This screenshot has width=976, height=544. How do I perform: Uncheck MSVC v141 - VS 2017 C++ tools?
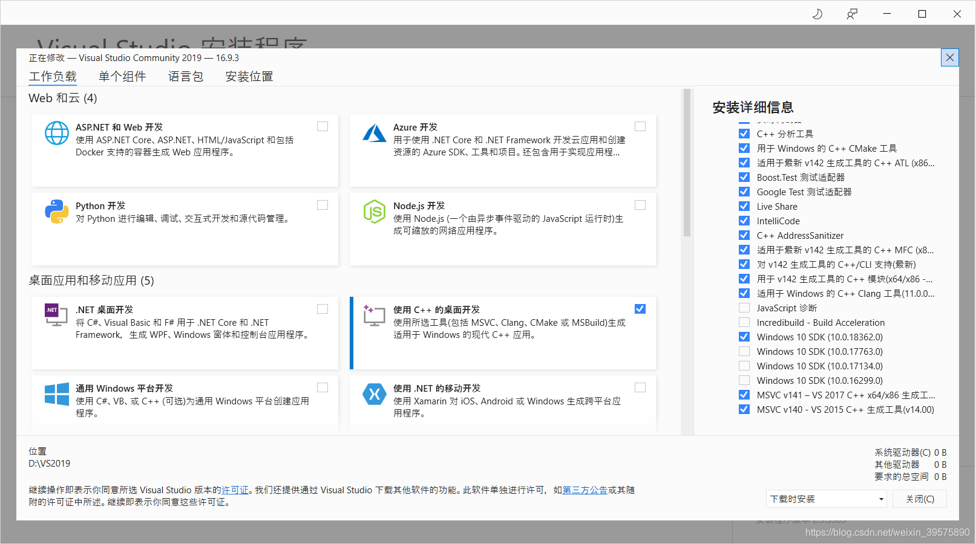[x=744, y=395]
